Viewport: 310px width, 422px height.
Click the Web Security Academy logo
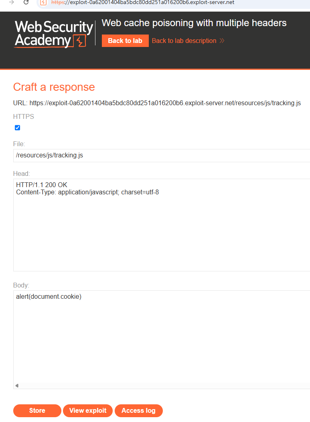(54, 34)
